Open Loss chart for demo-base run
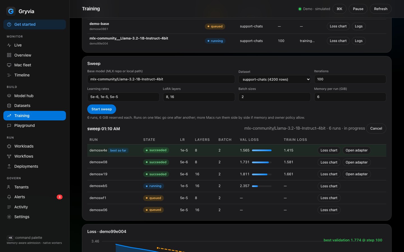 pos(338,26)
